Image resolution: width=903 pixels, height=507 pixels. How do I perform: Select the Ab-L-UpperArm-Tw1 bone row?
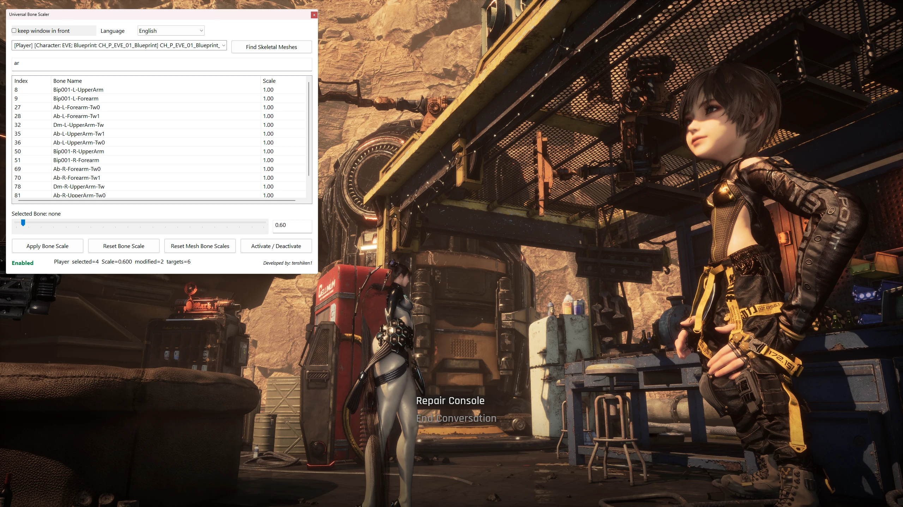click(x=159, y=134)
